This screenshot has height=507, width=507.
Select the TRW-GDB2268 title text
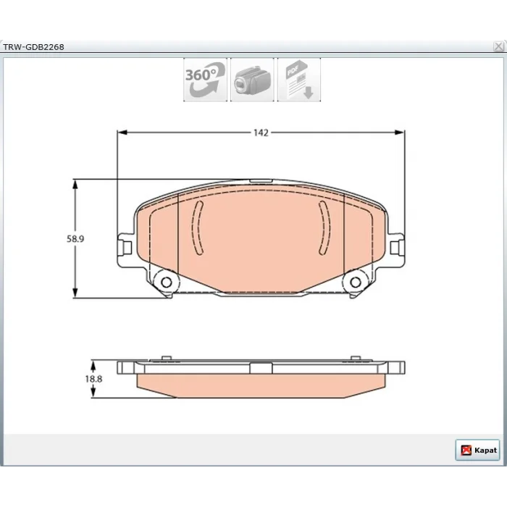(33, 47)
